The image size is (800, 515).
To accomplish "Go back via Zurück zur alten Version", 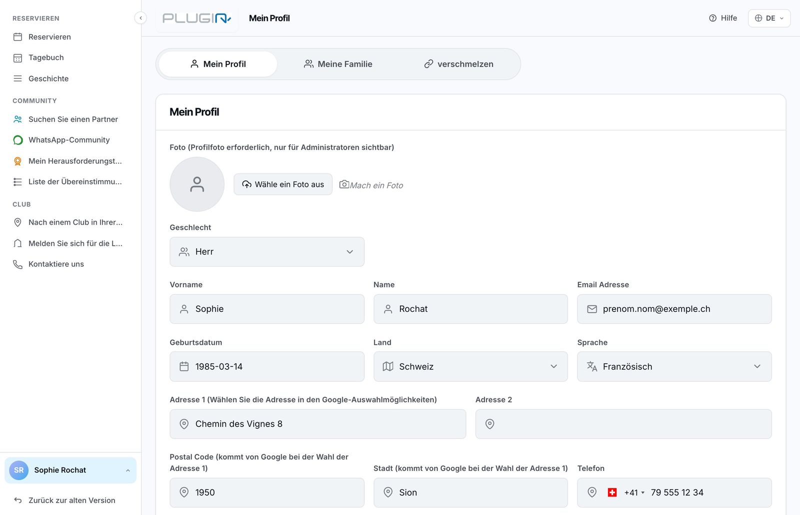I will tap(64, 500).
